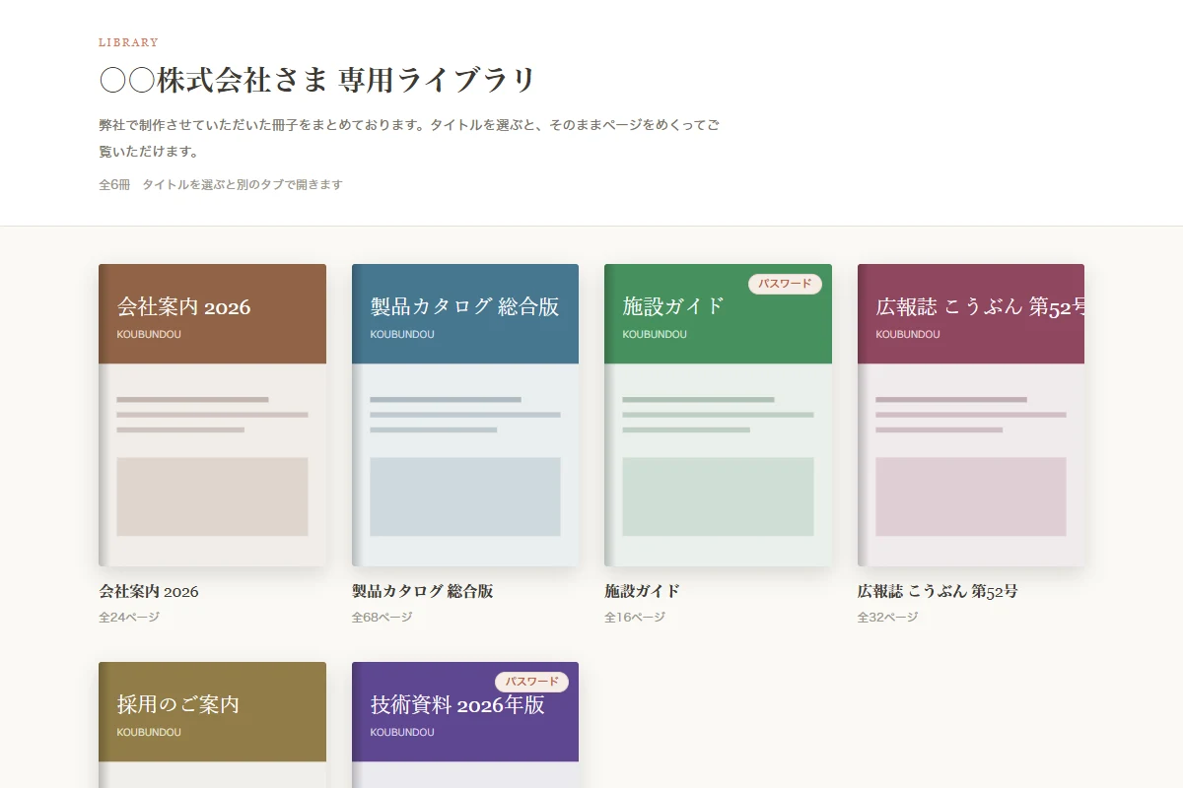The image size is (1183, 788).
Task: Open the 会社案内 2026 booklet cover
Action: point(212,415)
